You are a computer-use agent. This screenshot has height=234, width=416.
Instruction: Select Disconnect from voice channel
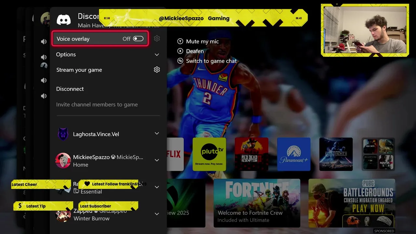click(70, 89)
